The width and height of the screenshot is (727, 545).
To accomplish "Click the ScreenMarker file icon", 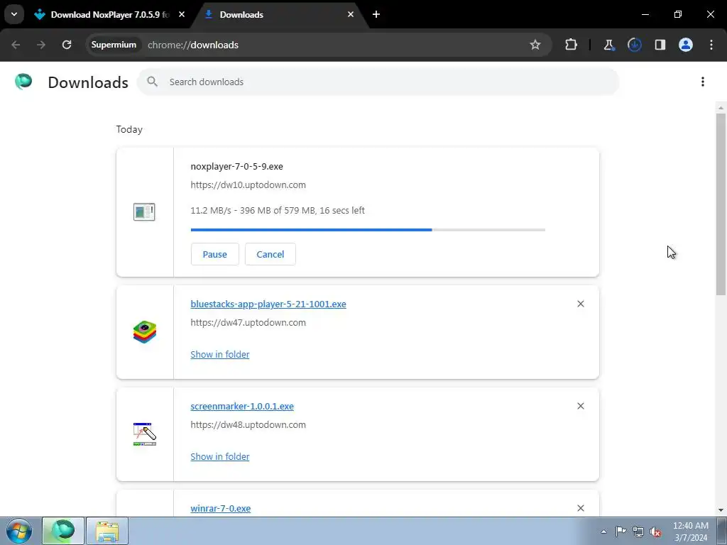I will 145,434.
